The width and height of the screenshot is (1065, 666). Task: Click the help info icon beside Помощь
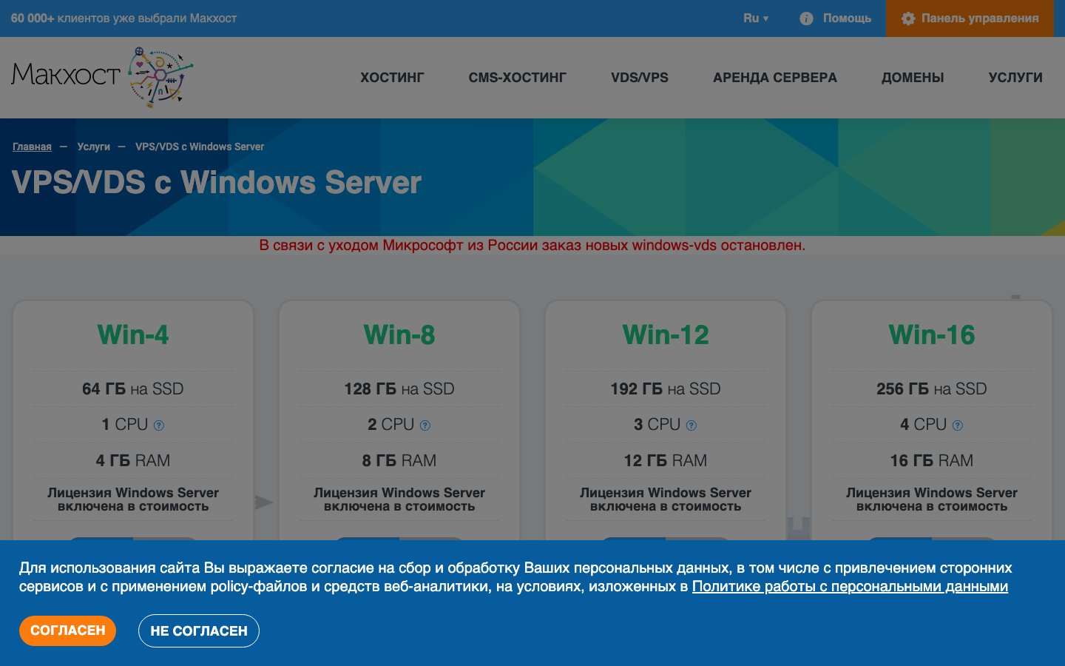[807, 18]
